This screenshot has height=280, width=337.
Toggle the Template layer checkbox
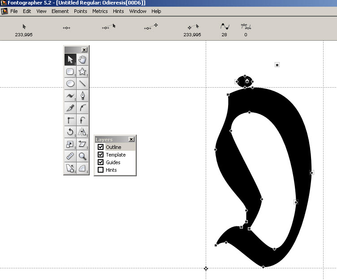click(101, 155)
